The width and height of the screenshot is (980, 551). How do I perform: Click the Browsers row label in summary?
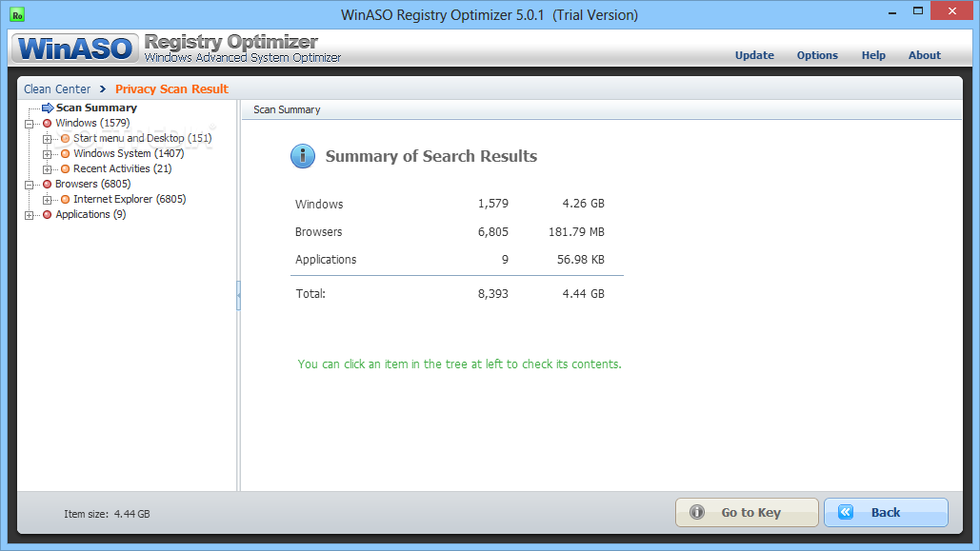319,232
